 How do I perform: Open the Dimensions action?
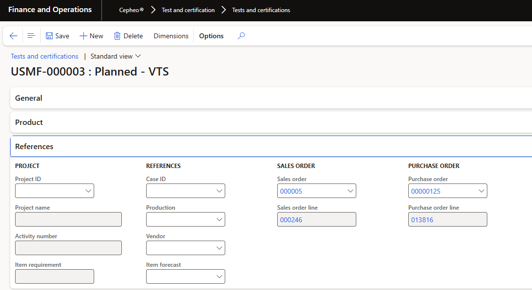171,36
